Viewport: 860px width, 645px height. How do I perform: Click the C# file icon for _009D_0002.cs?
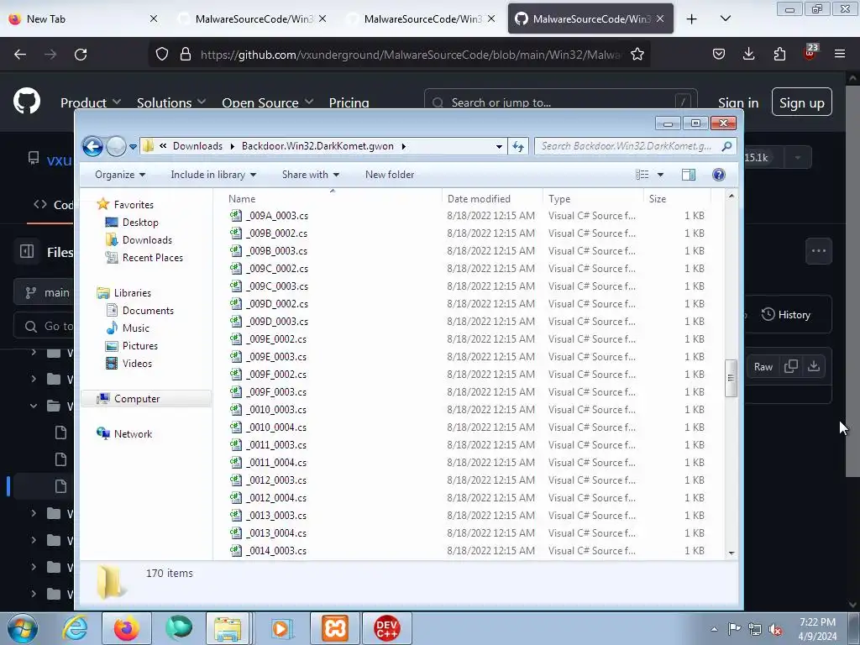236,303
